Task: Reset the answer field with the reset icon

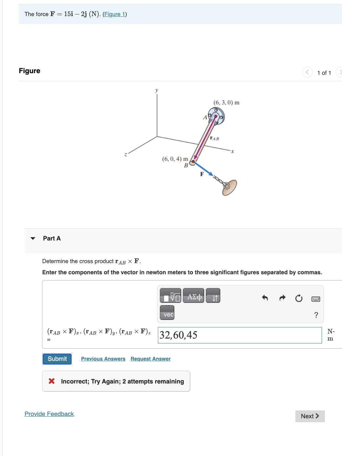Action: click(x=299, y=298)
